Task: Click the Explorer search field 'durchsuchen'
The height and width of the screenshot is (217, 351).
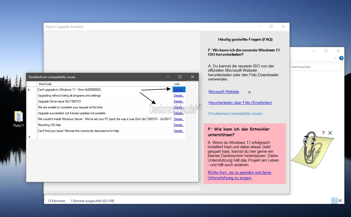Action: click(315, 67)
